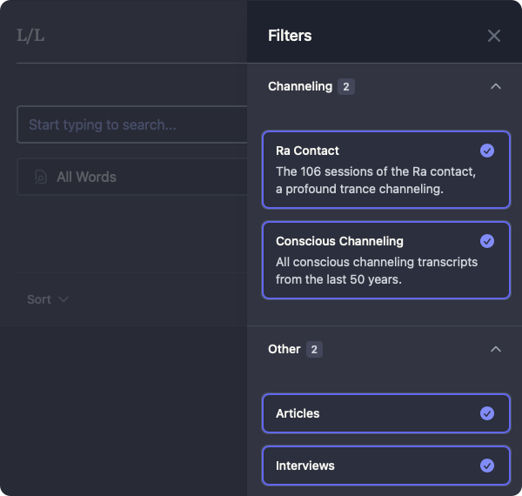
Task: Click the count badge next to Channeling
Action: pos(346,86)
